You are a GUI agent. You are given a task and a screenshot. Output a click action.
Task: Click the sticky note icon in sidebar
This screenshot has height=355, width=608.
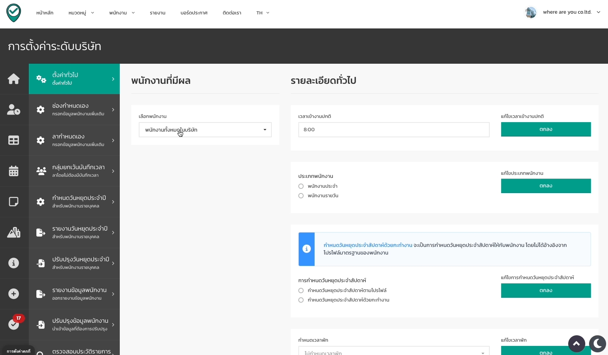point(14,202)
